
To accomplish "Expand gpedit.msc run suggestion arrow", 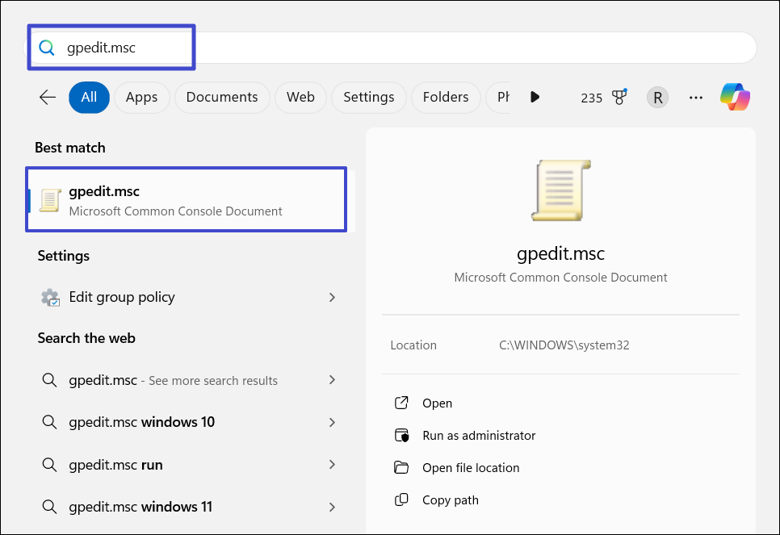I will tap(332, 465).
